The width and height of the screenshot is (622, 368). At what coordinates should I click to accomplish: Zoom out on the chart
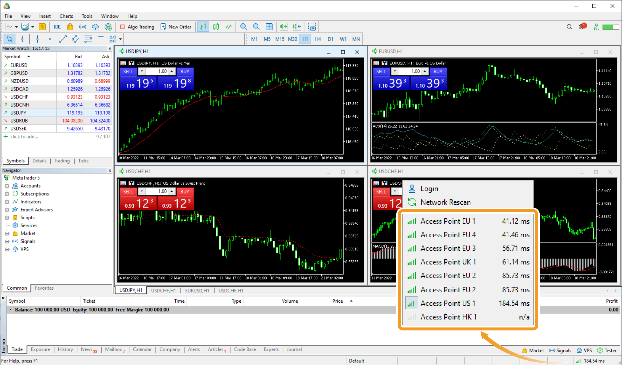[256, 27]
